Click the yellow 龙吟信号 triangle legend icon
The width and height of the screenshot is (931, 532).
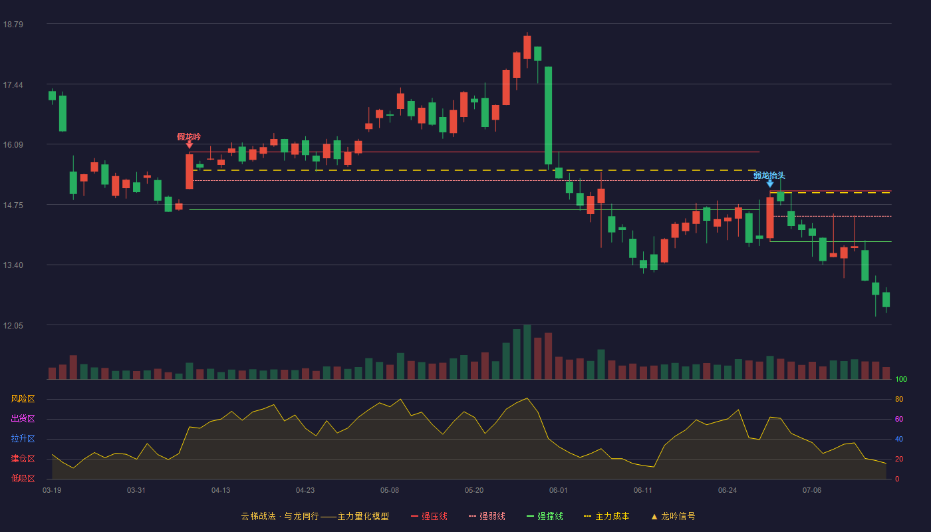[654, 517]
